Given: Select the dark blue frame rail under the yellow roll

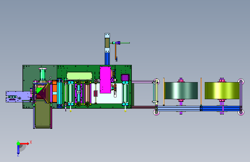Looking at the screenshot, I should (x=221, y=108).
